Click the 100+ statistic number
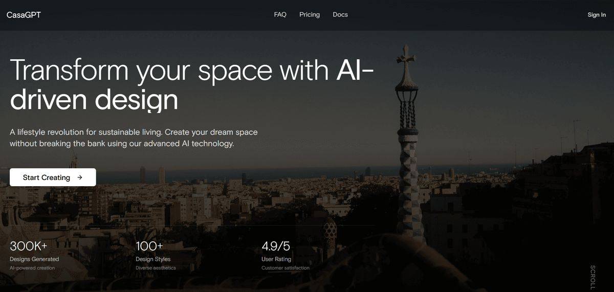 (x=149, y=246)
